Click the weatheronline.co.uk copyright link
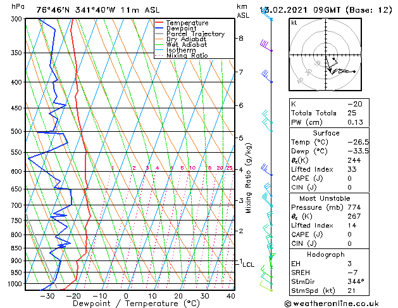Viewport: 398px width, 308px height. [x=332, y=304]
